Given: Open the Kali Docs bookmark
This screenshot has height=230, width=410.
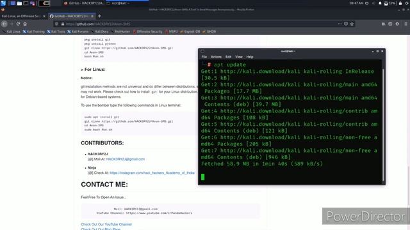Looking at the screenshot, I should pos(100,31).
